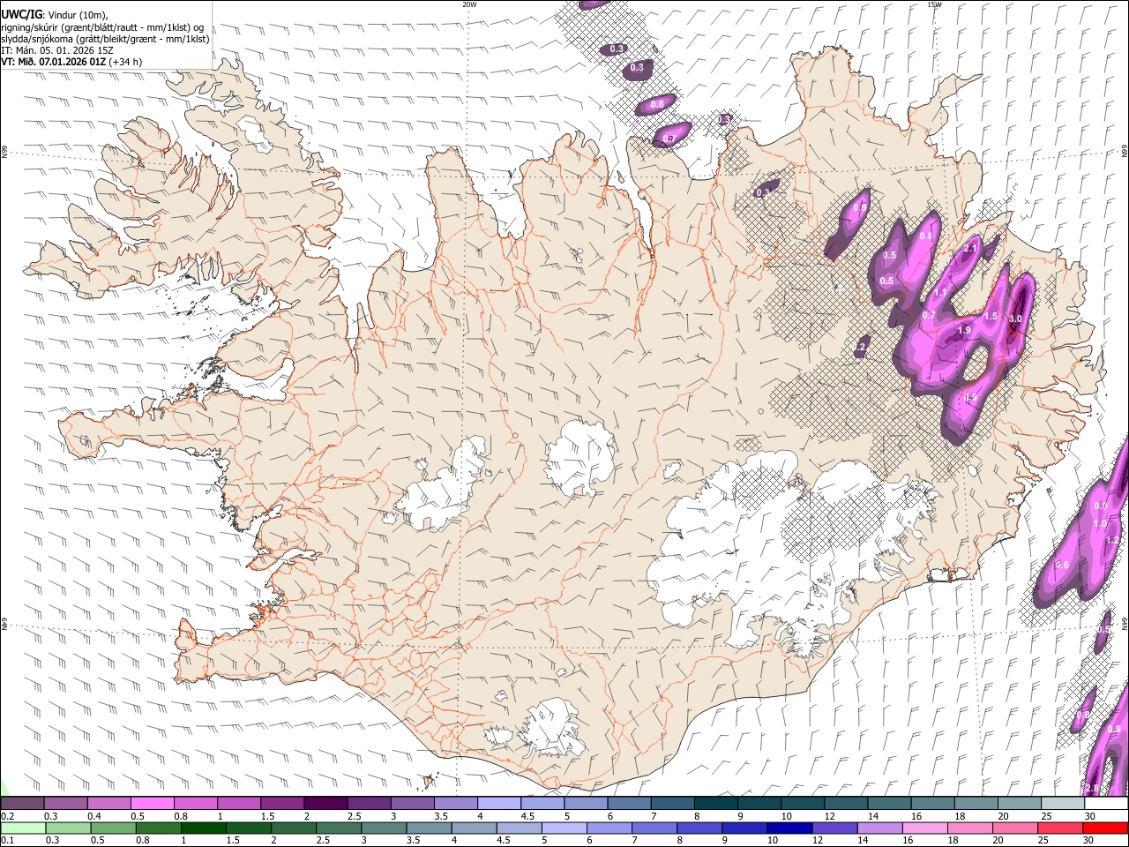1129x847 pixels.
Task: Pick the pale grey 25 swatch in snow legend
Action: click(1064, 804)
